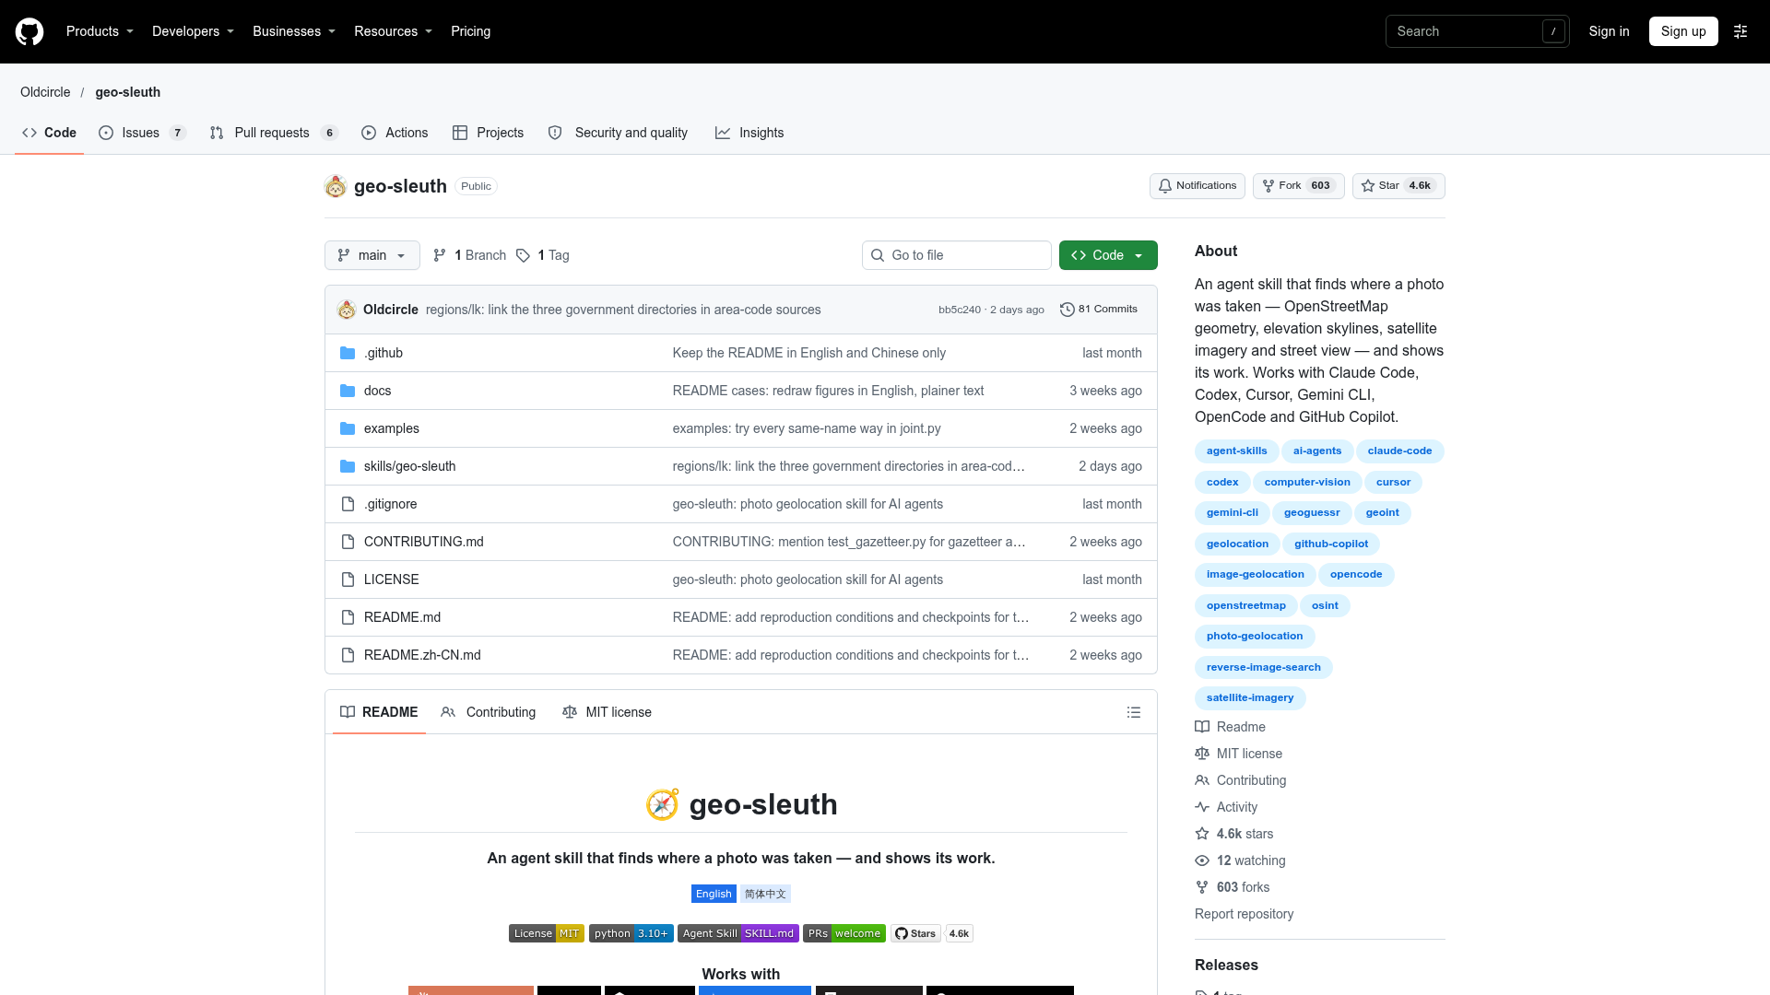This screenshot has width=1770, height=995.
Task: Click the claude-code topic tag
Action: [x=1399, y=451]
